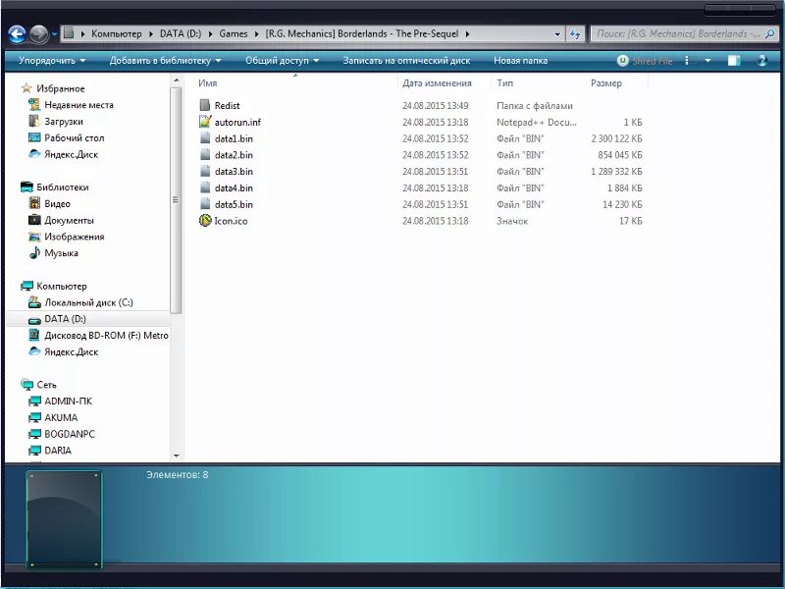785x589 pixels.
Task: Expand the arrow after The Pre-Sequel breadcrumb
Action: click(467, 34)
